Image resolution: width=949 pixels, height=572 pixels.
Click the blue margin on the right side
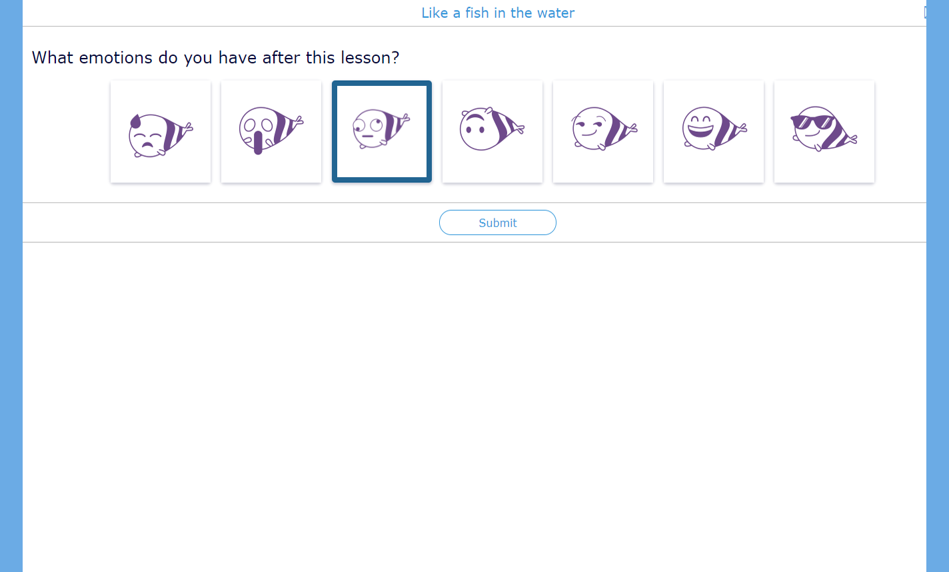pos(938,286)
